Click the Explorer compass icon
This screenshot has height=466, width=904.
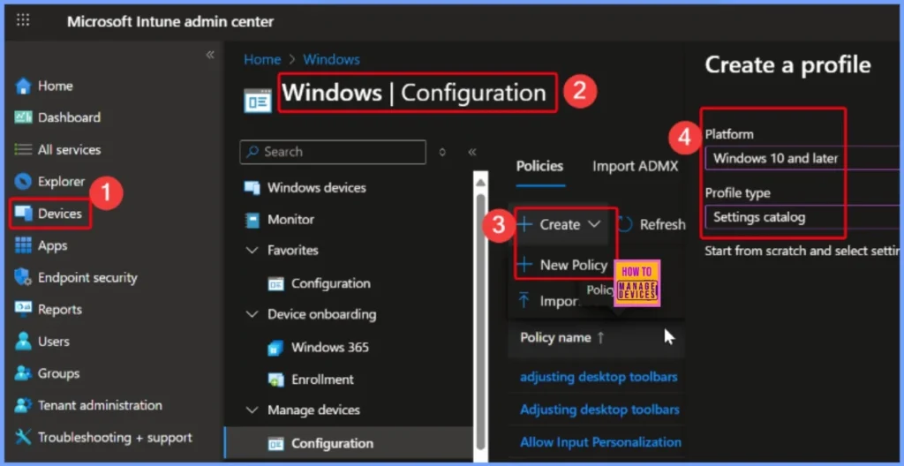tap(23, 182)
